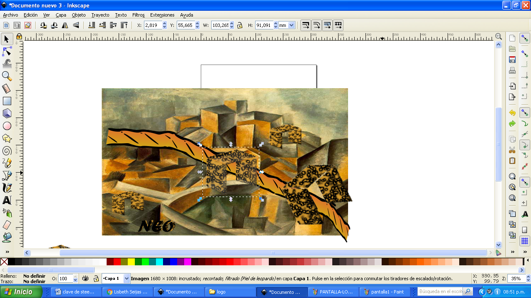
Task: Select the Node editing tool
Action: (7, 51)
